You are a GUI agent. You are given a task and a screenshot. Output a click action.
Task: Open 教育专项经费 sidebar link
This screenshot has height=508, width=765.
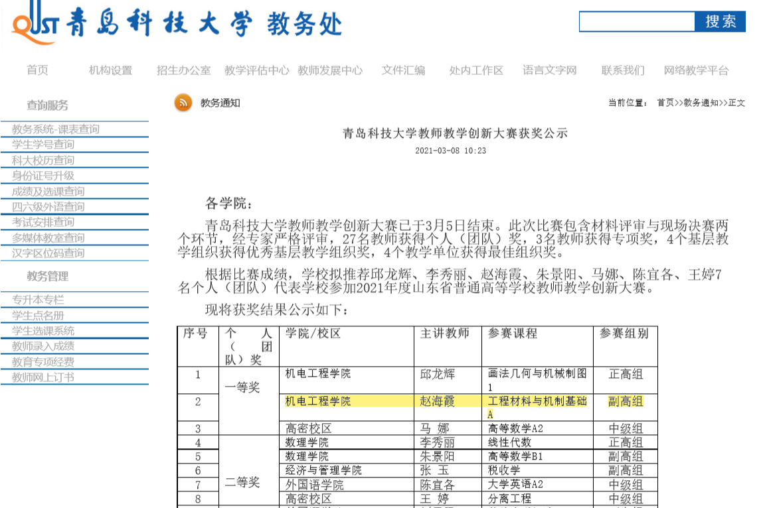pos(43,362)
